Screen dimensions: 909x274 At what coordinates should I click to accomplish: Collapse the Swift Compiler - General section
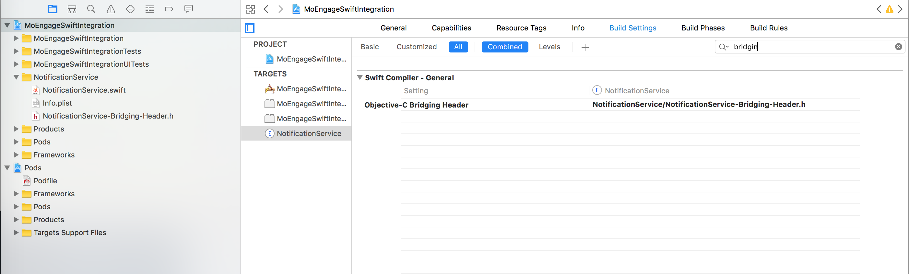(360, 78)
